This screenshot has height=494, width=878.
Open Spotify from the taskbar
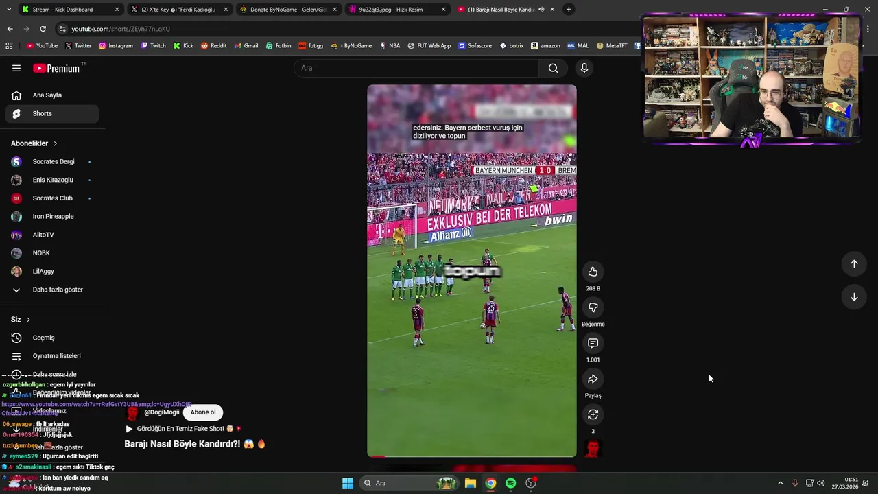coord(510,483)
